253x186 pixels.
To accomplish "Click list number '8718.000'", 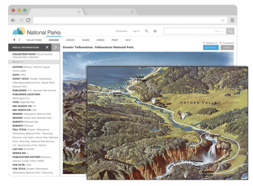I will coord(29,149).
